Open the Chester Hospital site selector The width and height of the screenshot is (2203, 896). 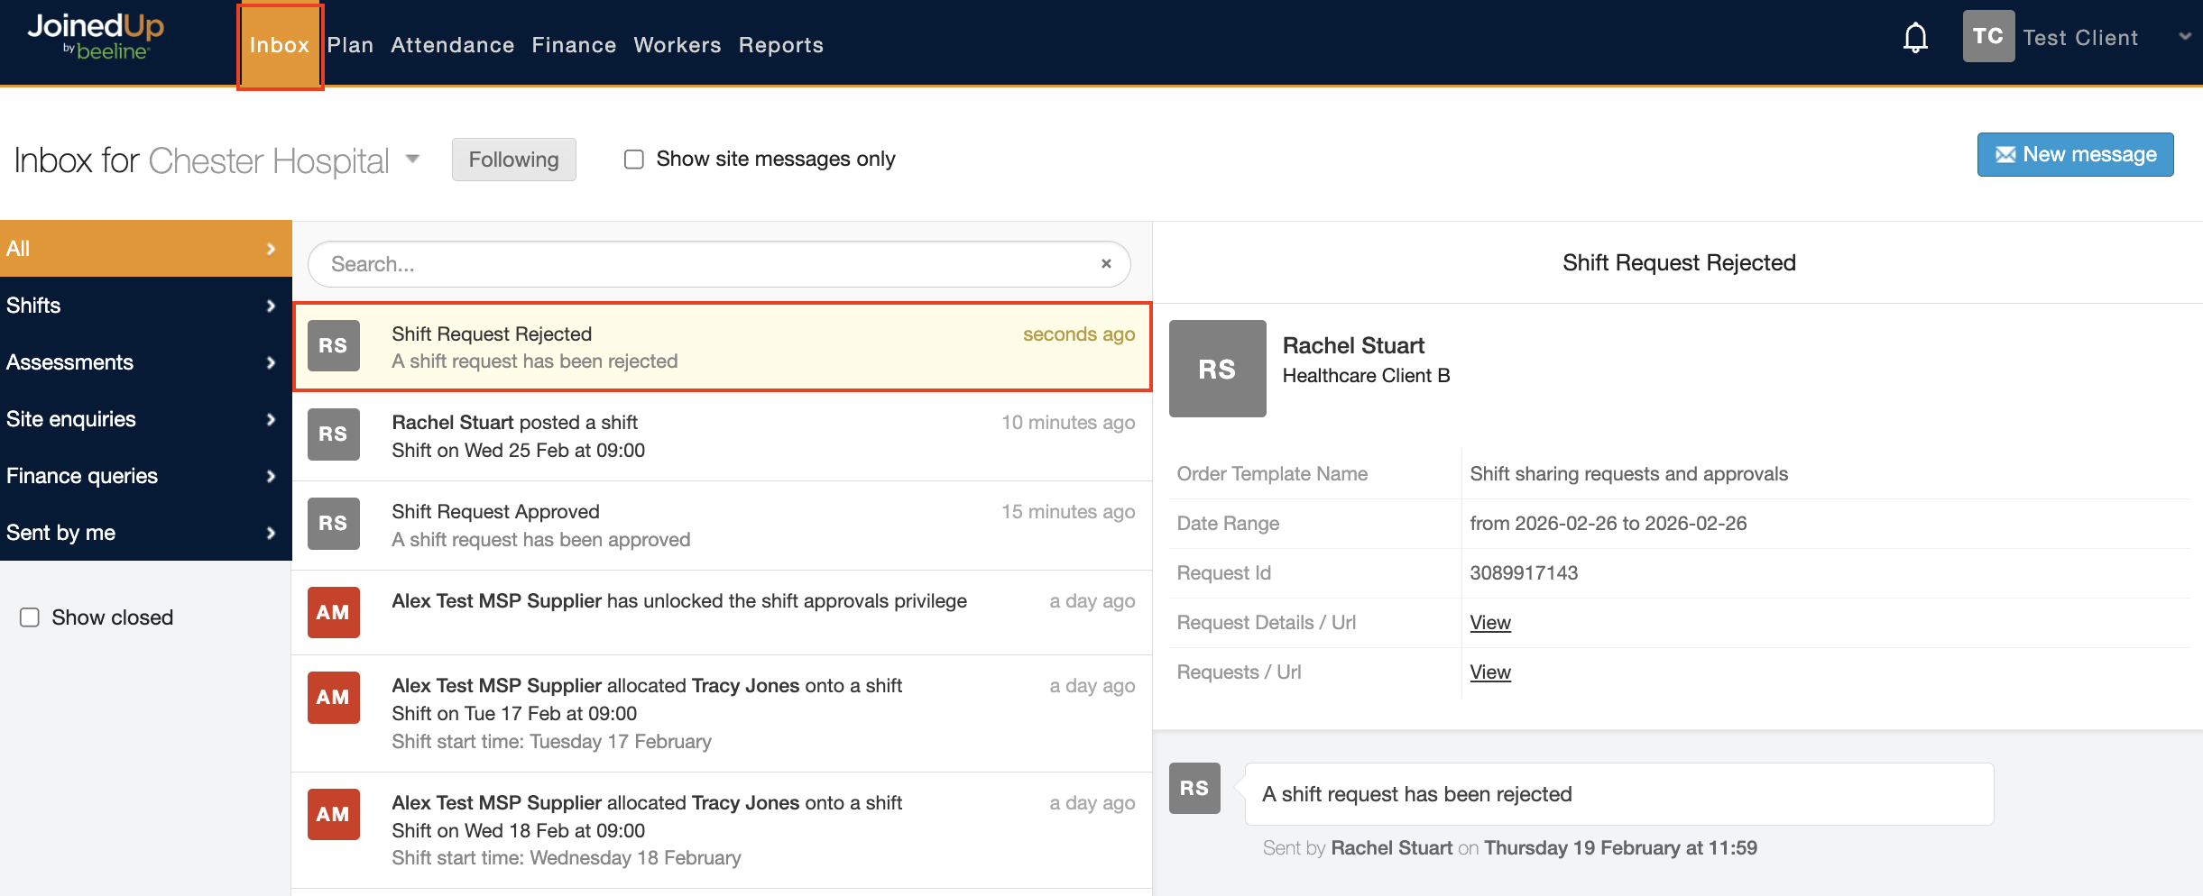[411, 159]
